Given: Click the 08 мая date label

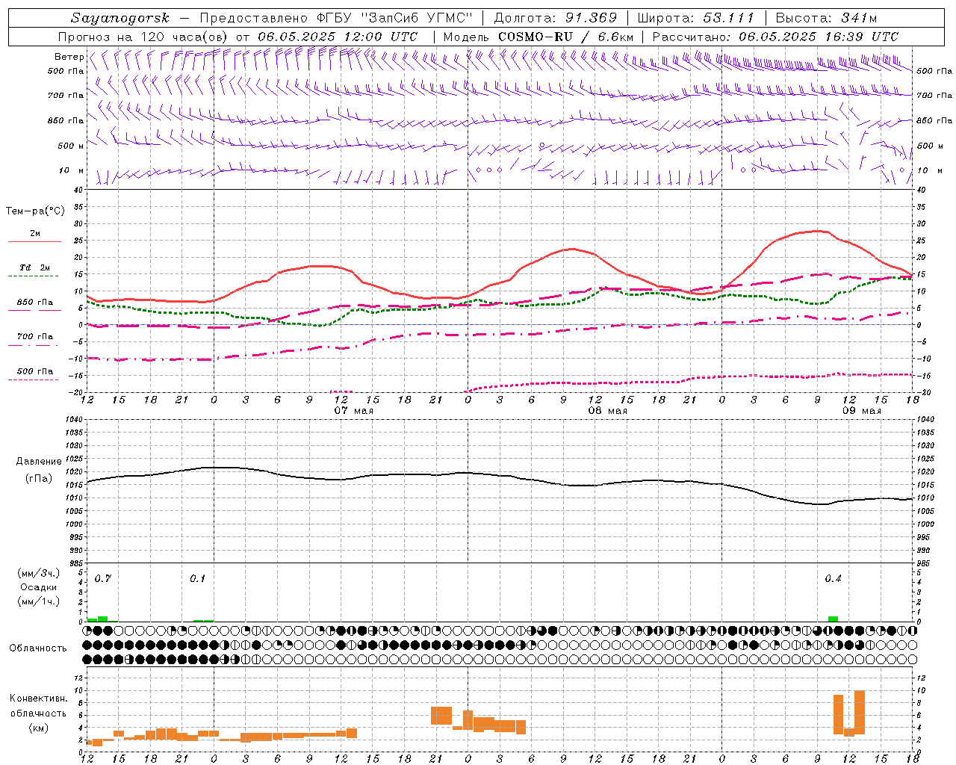Looking at the screenshot, I should coord(607,411).
